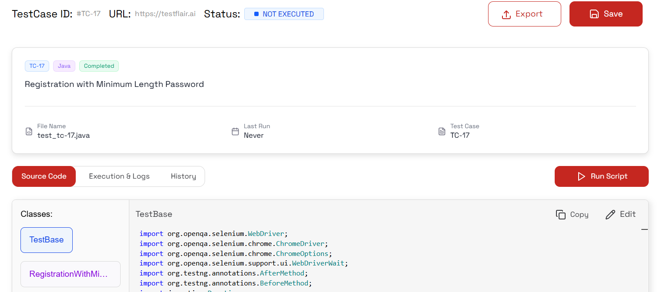Image resolution: width=657 pixels, height=292 pixels.
Task: Select the RegistrationWithMi... class
Action: tap(71, 274)
